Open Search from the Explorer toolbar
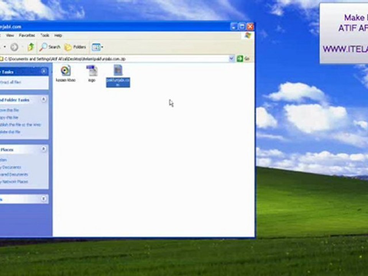This screenshot has height=276, width=368. (50, 47)
